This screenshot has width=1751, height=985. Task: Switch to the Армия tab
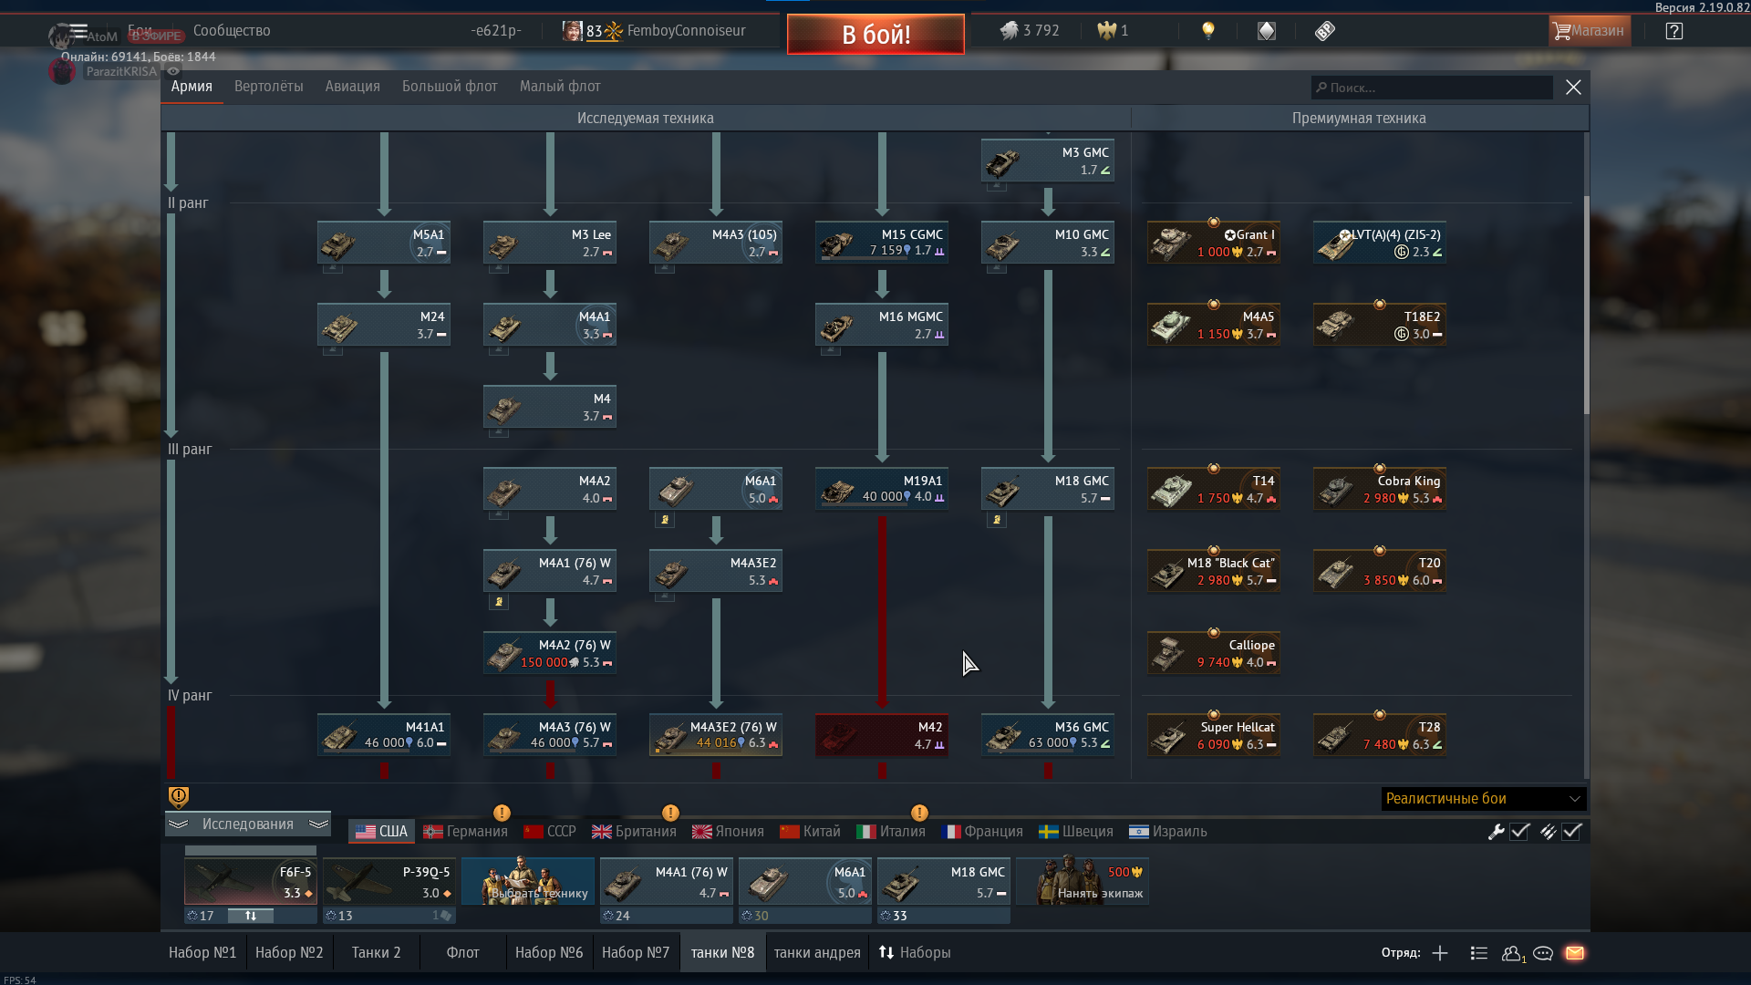click(x=192, y=87)
